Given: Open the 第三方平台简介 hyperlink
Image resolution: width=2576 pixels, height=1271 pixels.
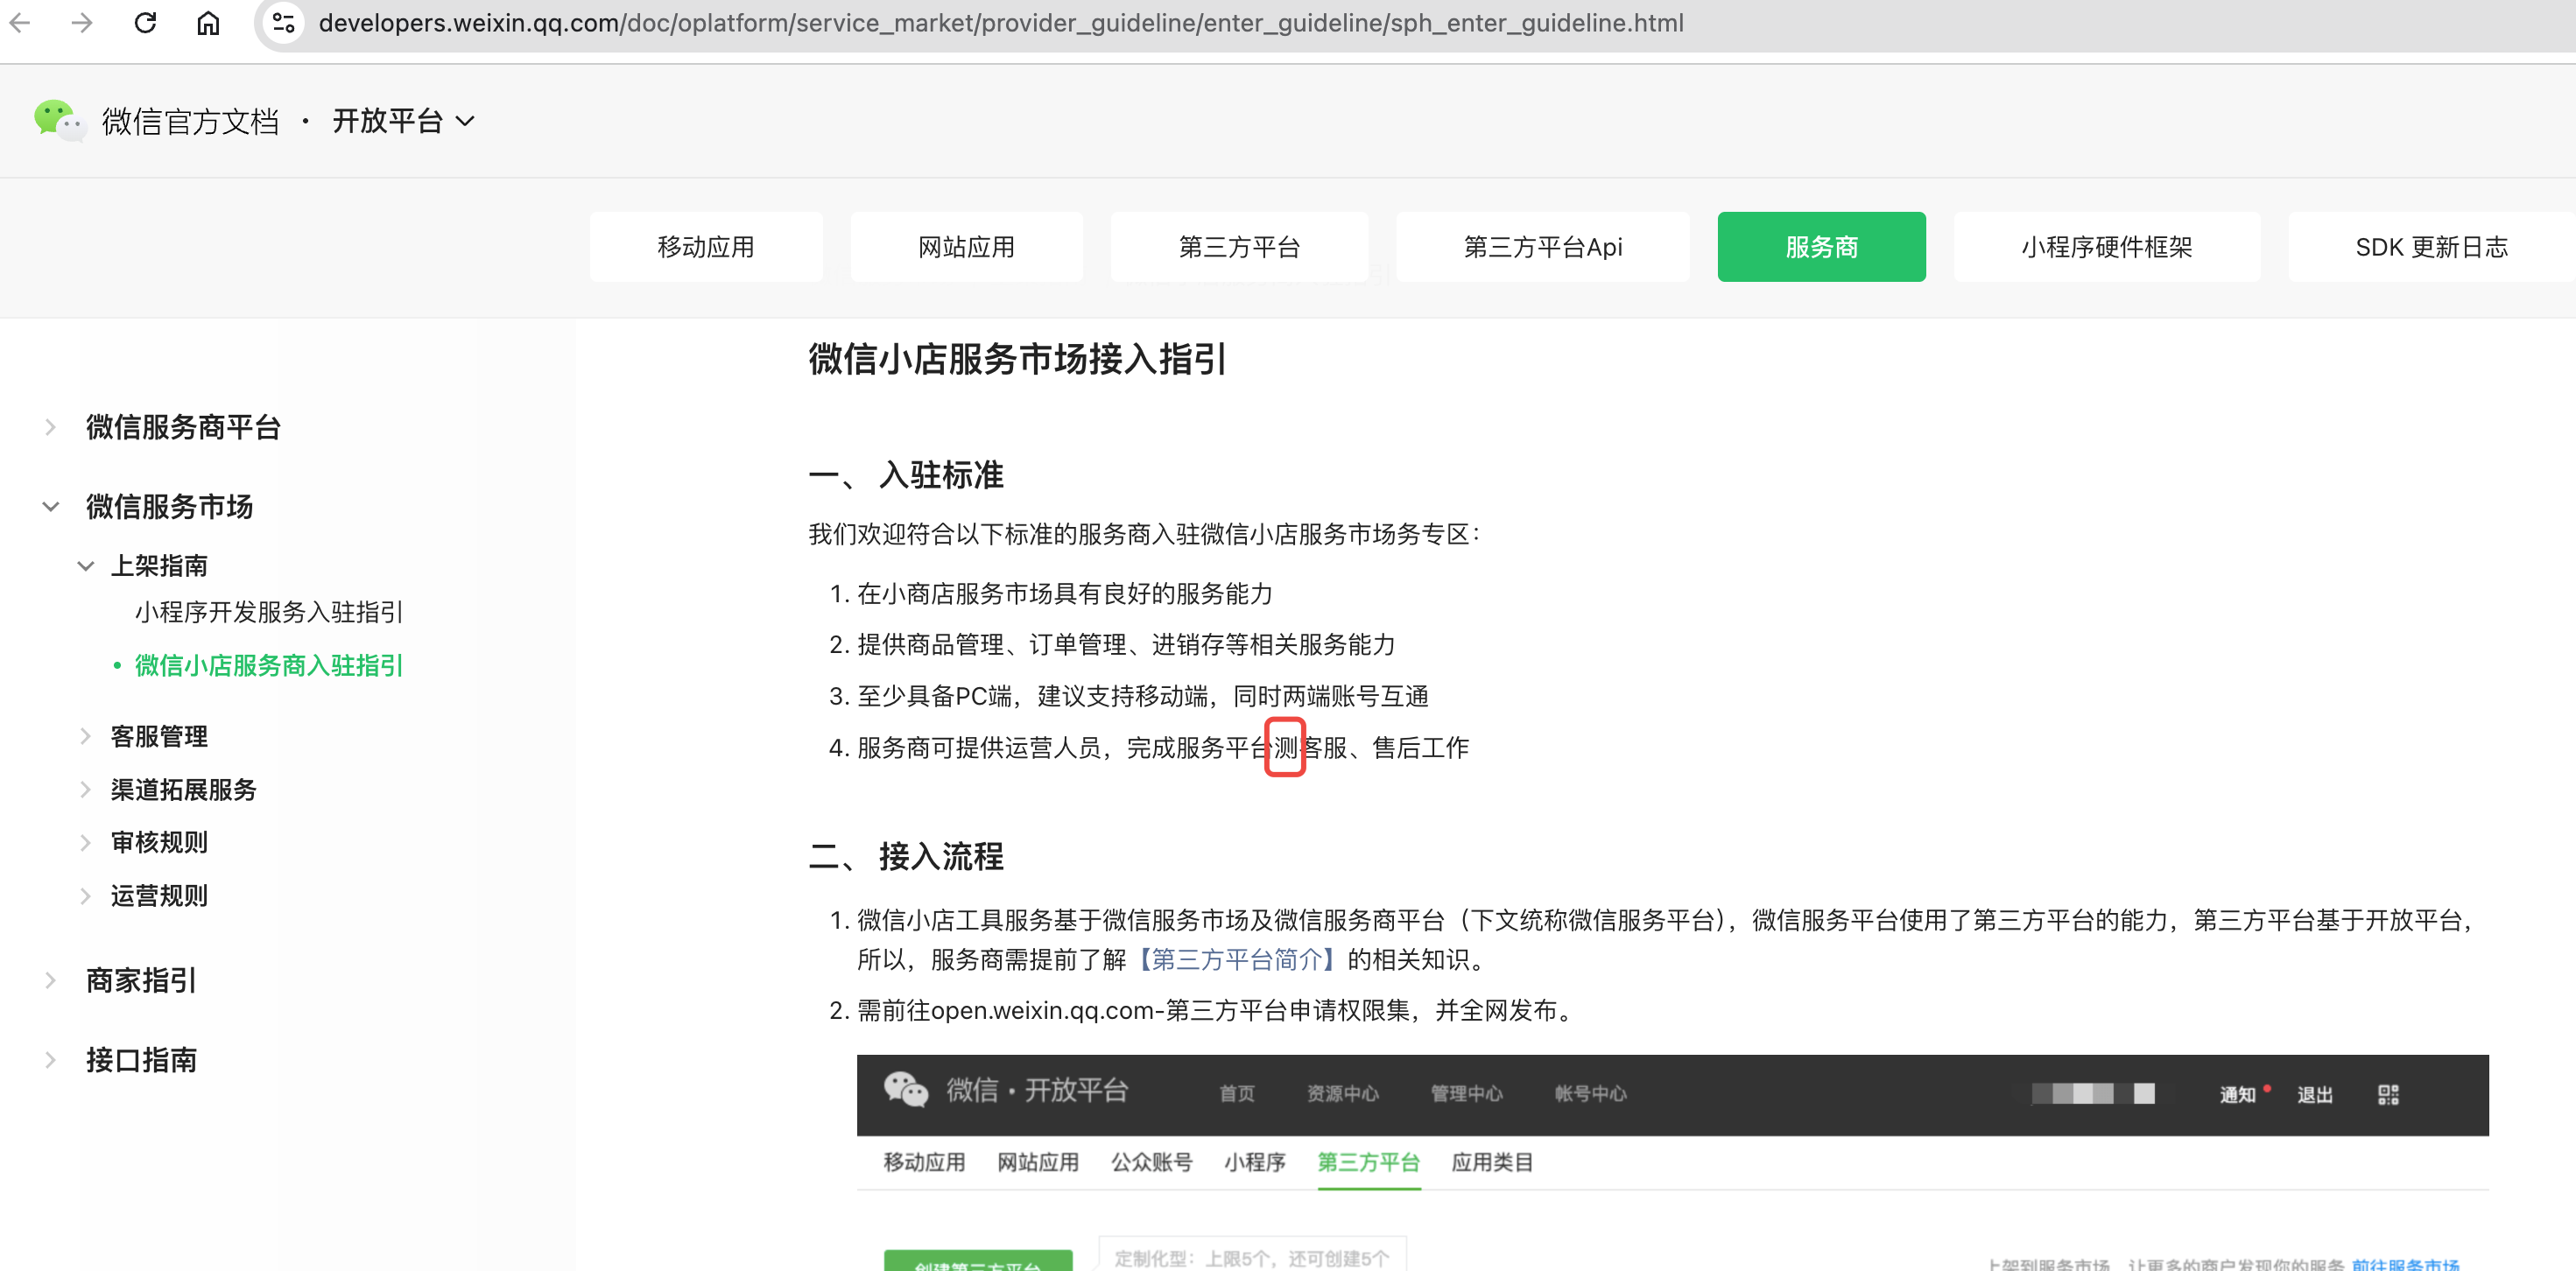Looking at the screenshot, I should pos(1237,959).
